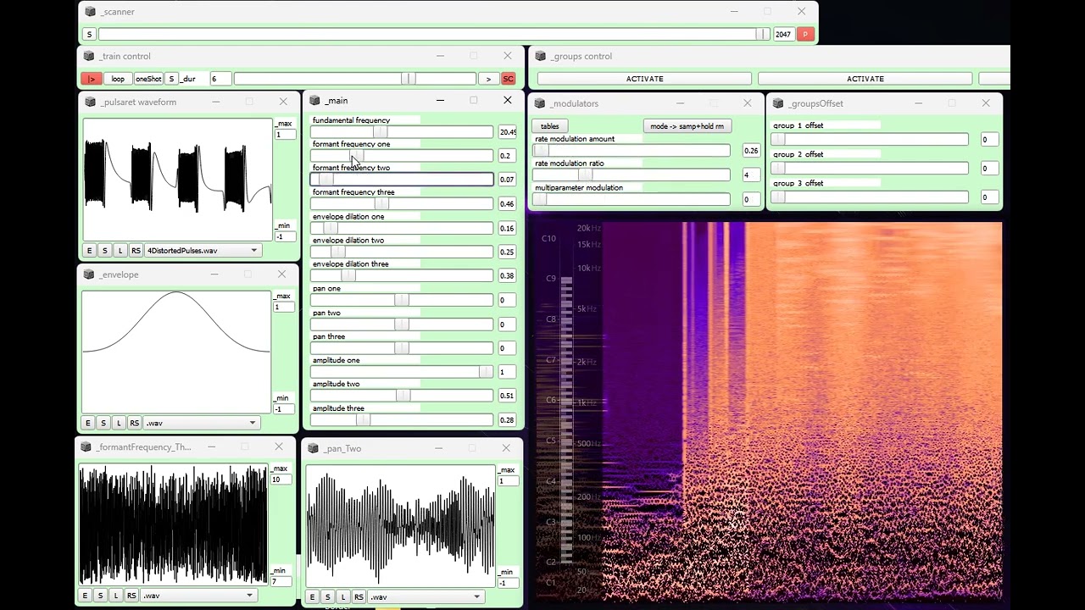Image resolution: width=1085 pixels, height=610 pixels.
Task: Click the _groupsOffset window cube icon
Action: [x=778, y=103]
